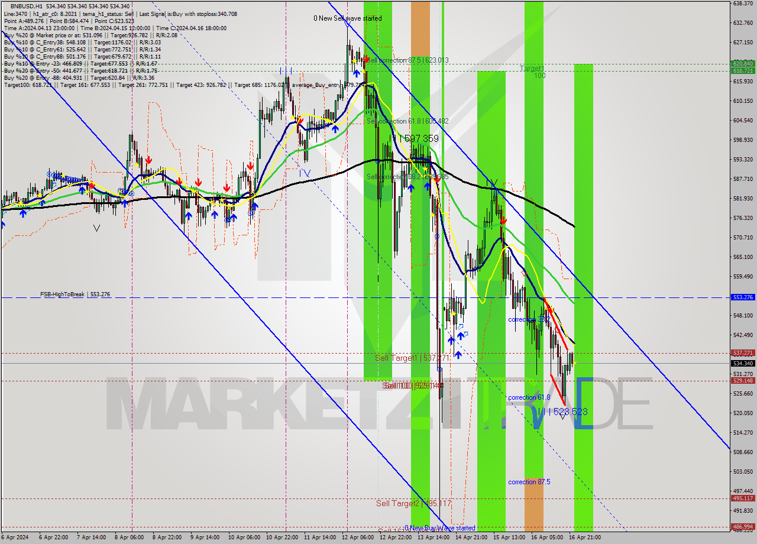Select the blue 553.276 price axis tag

(743, 297)
